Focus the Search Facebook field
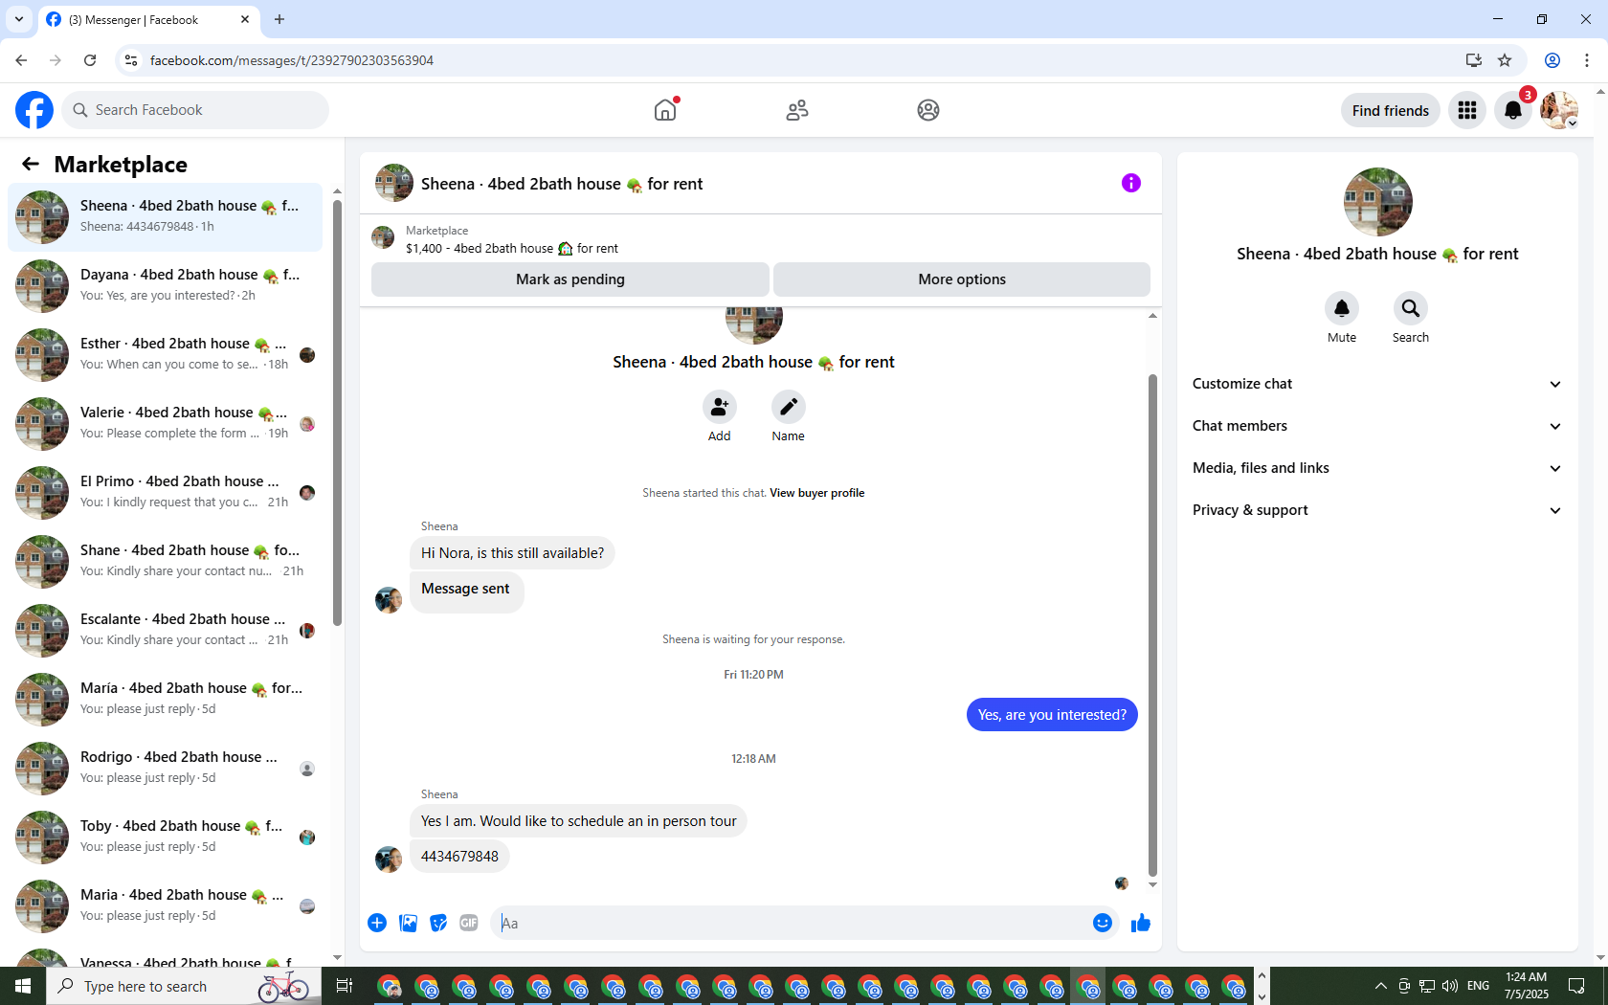Screen dimensions: 1608x1005 click(195, 110)
